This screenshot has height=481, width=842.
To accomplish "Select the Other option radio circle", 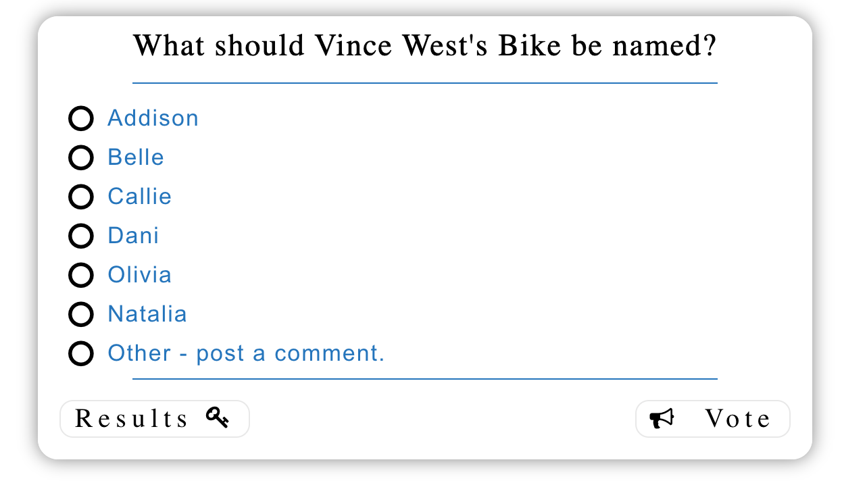I will coord(81,354).
